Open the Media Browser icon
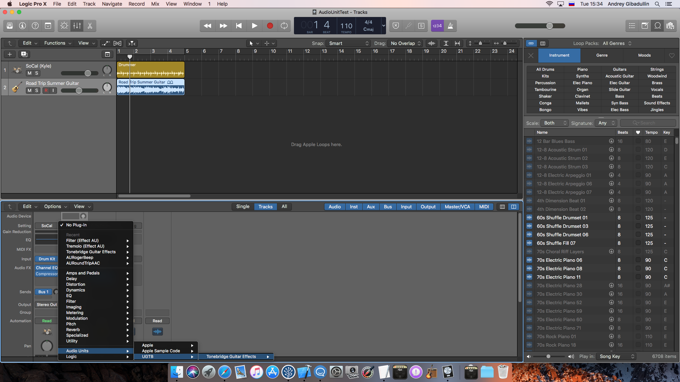The image size is (680, 382). [670, 26]
